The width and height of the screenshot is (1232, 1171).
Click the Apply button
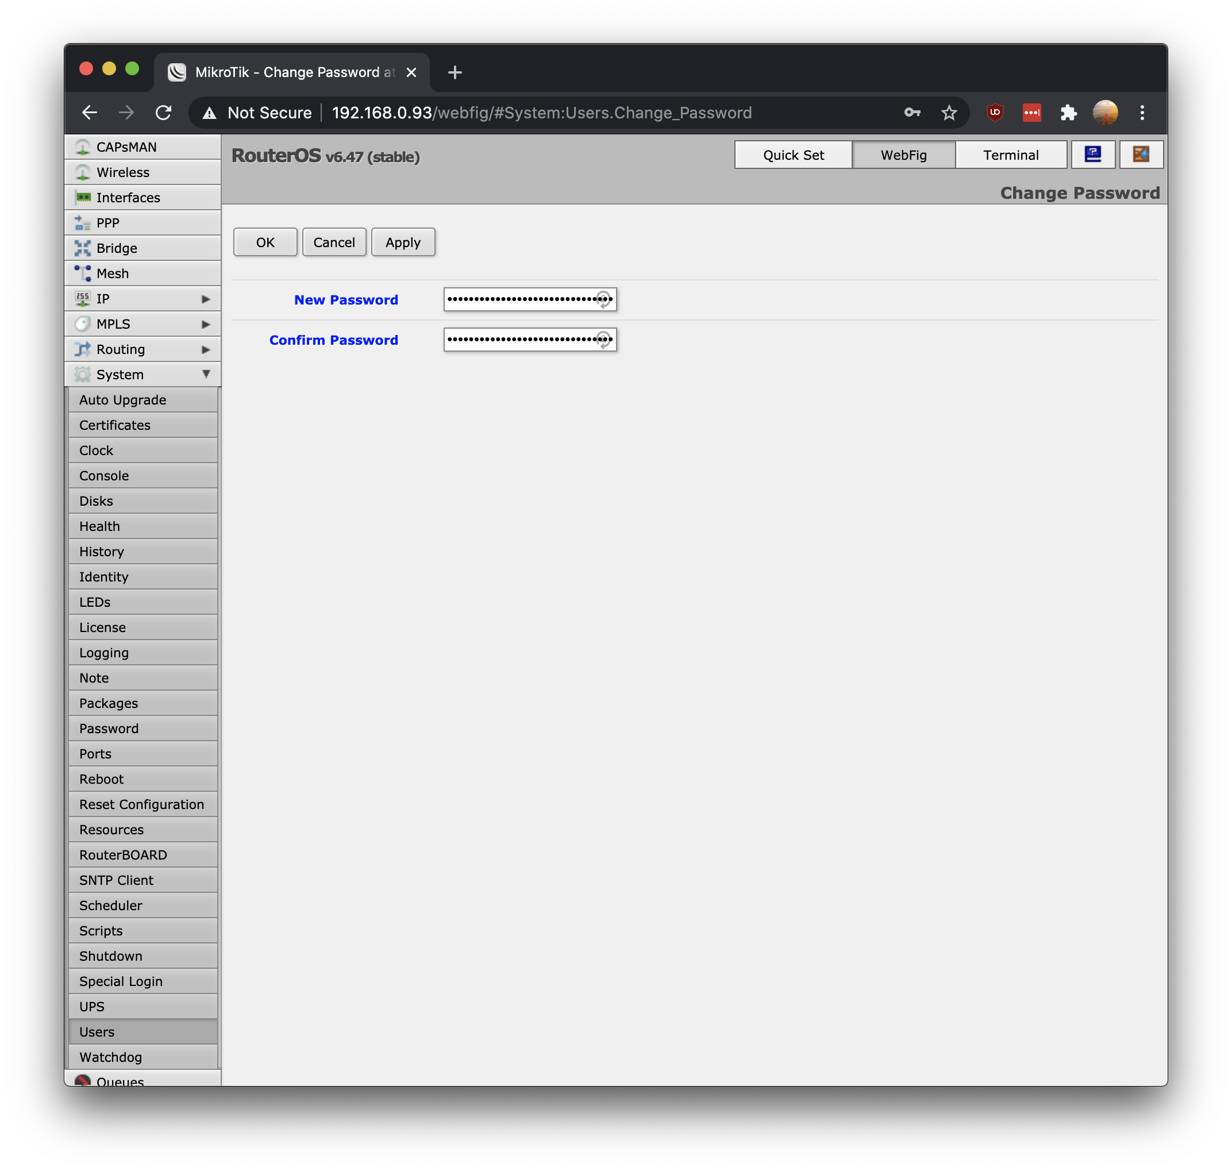coord(402,242)
